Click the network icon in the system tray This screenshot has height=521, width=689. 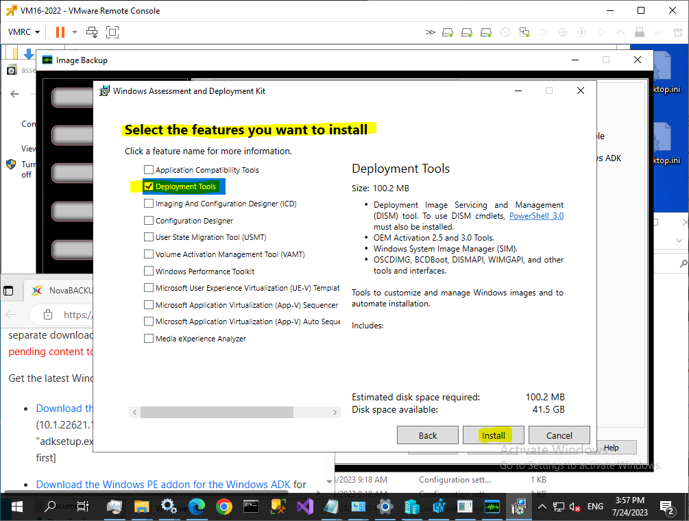click(559, 507)
